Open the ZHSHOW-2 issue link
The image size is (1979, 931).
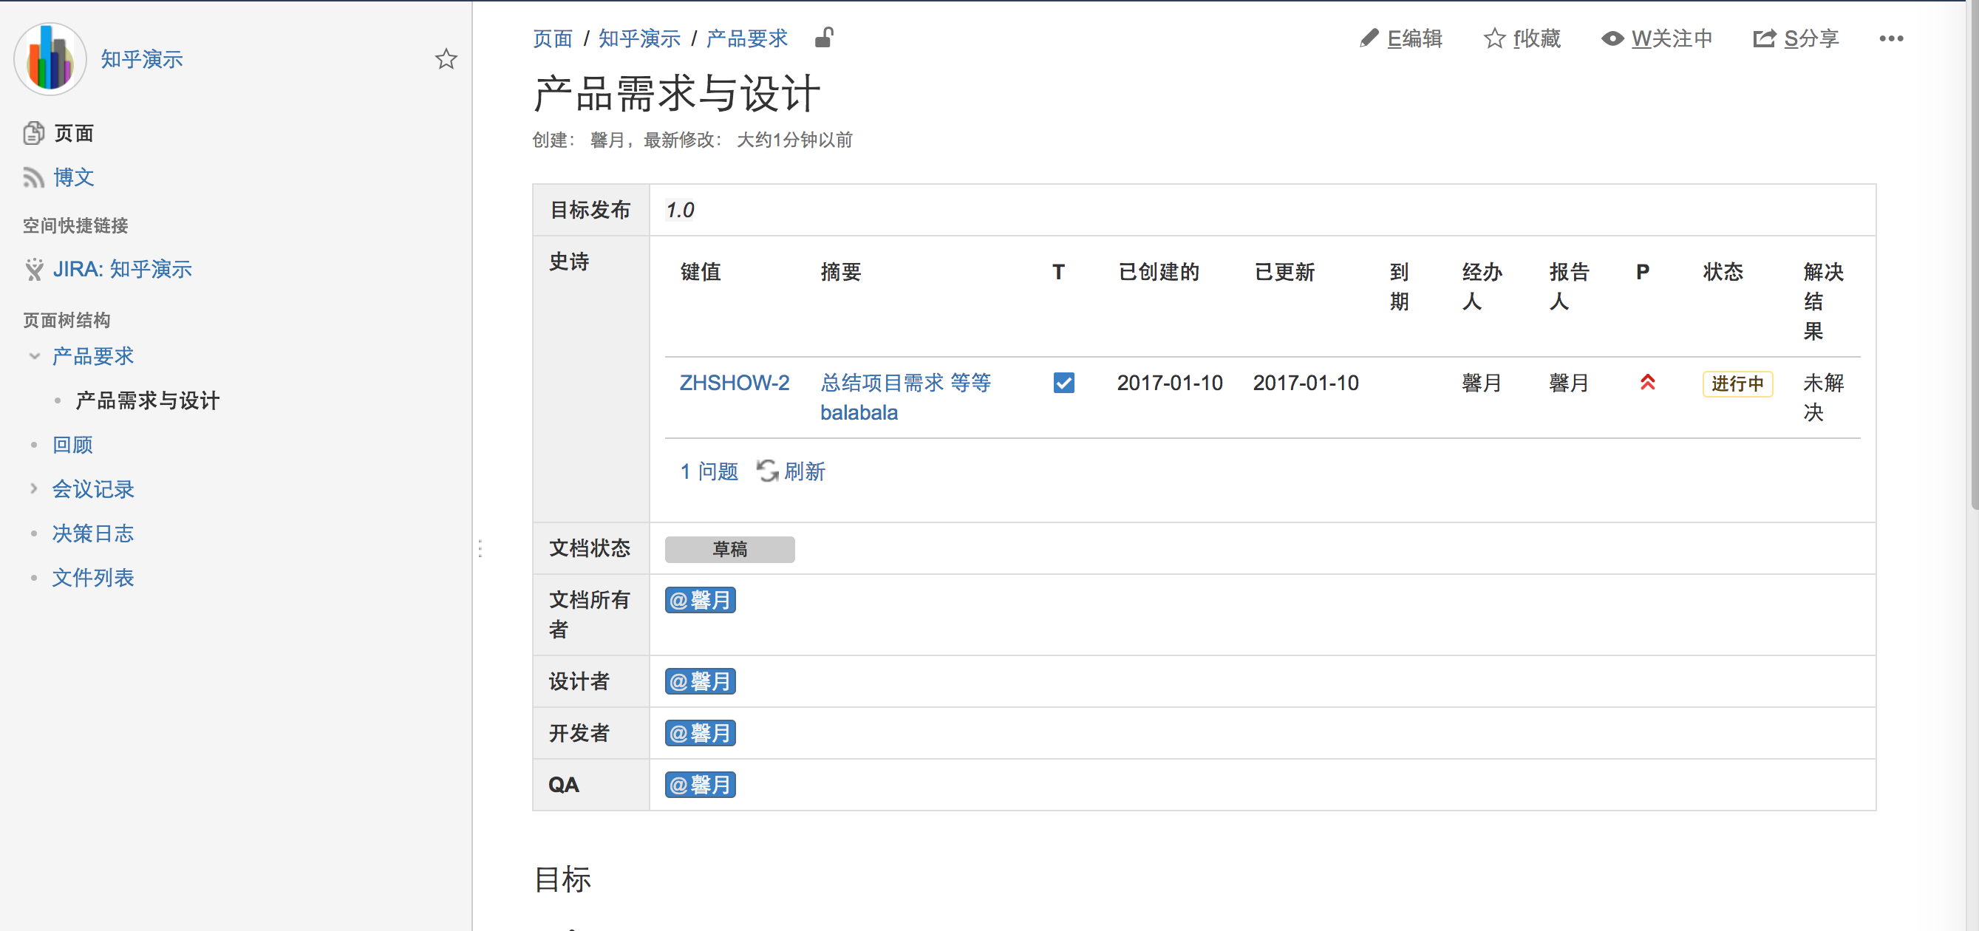tap(735, 383)
